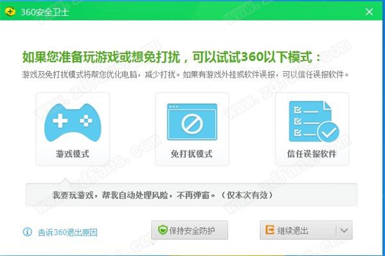Select the 游戏模式 label

[73, 154]
